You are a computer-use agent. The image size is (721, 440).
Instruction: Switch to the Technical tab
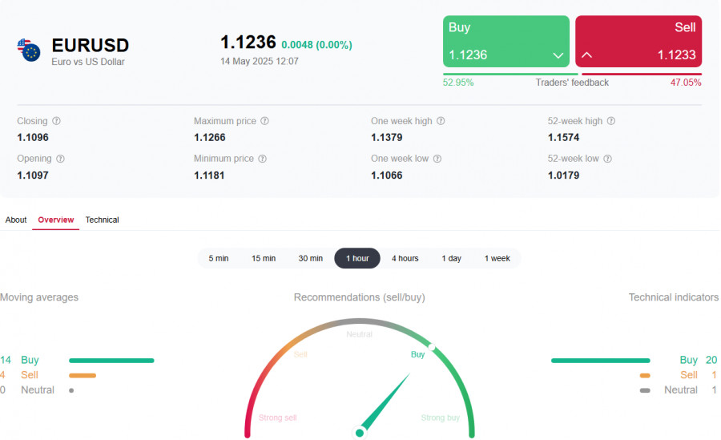point(102,220)
